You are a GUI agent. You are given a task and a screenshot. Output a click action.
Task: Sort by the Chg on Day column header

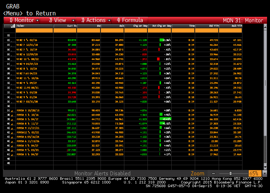pyautogui.click(x=136, y=26)
